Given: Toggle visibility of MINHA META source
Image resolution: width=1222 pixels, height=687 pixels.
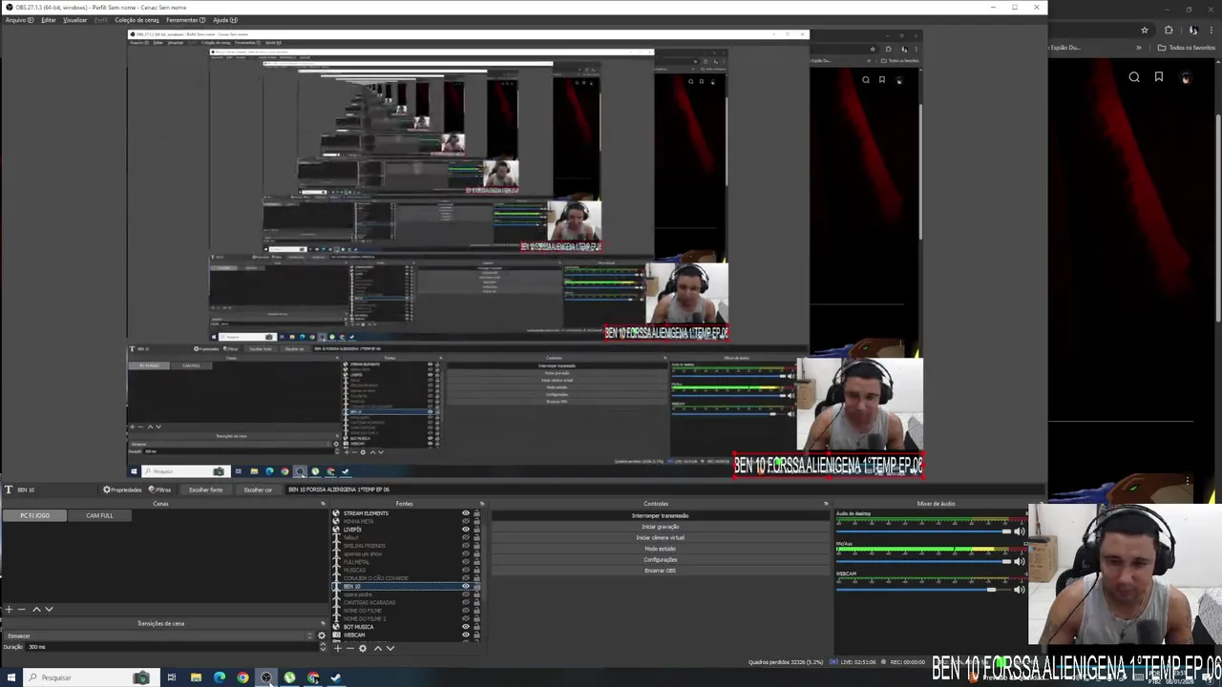Looking at the screenshot, I should click(466, 521).
